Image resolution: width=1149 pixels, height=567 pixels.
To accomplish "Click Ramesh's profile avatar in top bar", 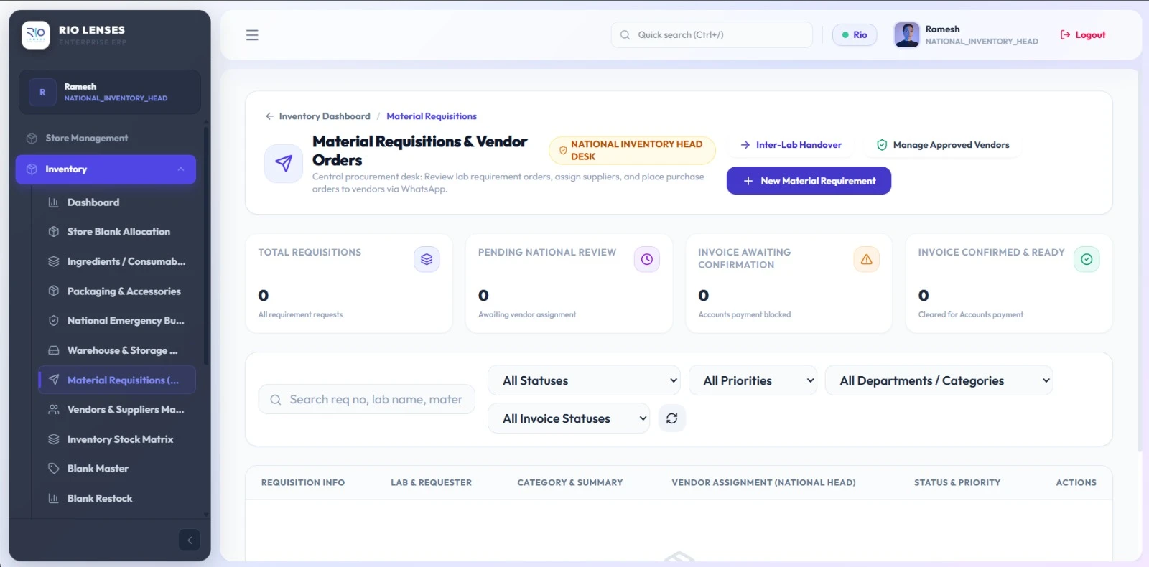I will (906, 34).
